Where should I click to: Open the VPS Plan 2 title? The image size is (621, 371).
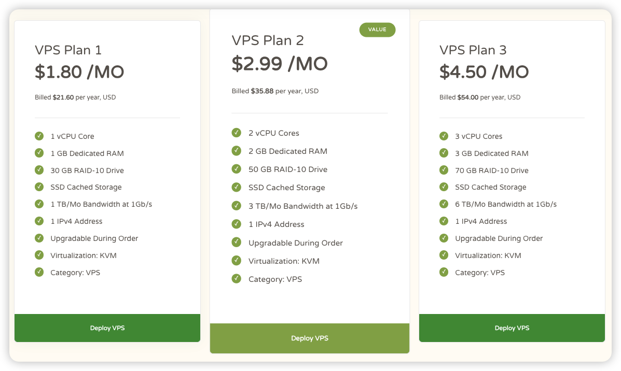(x=268, y=40)
